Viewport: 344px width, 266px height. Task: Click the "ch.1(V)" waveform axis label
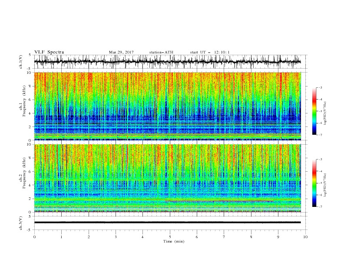21,62
